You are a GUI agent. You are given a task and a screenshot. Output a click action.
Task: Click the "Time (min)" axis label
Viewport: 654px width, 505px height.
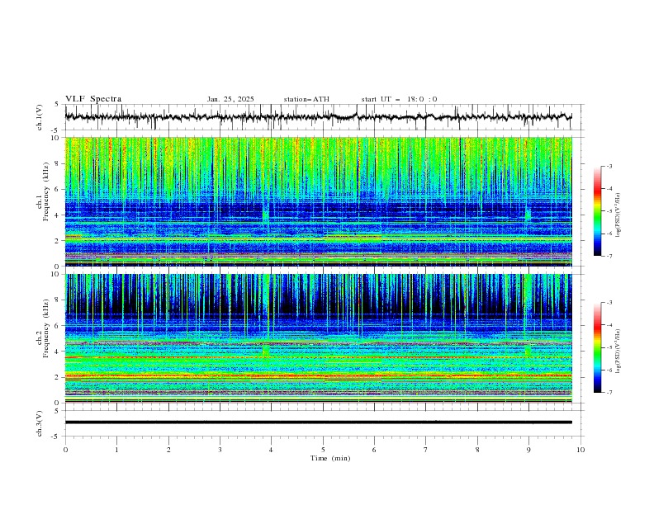coord(330,458)
